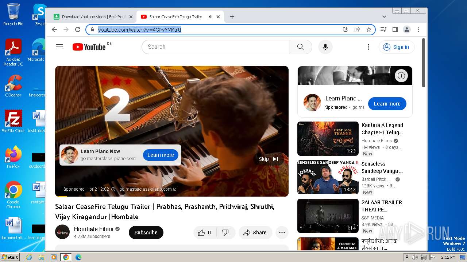Screen dimensions: 467x262
Task: Open Kantara A Legend Chapter-1 thumbnail
Action: (328, 139)
